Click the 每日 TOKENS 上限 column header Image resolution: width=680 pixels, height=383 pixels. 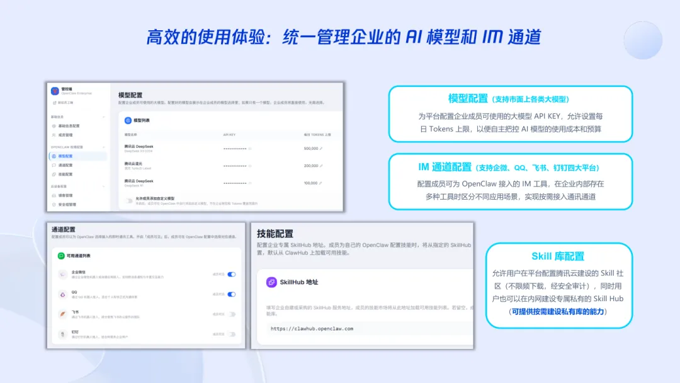(317, 135)
